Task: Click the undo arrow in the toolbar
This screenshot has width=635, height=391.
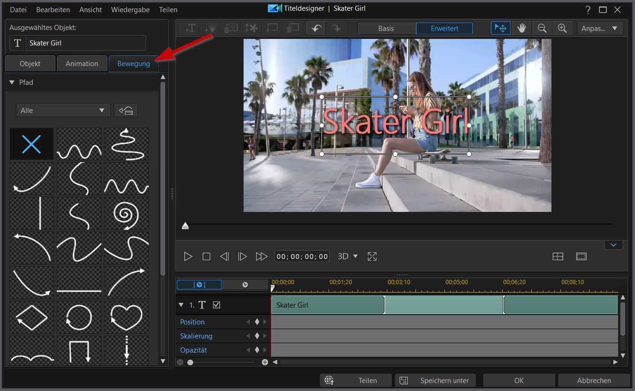Action: pos(316,28)
